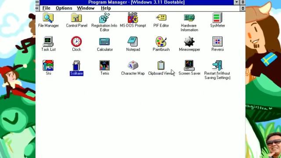This screenshot has height=158, width=281.
Task: Launch the MS-DOS Prompt icon
Action: pos(133,18)
